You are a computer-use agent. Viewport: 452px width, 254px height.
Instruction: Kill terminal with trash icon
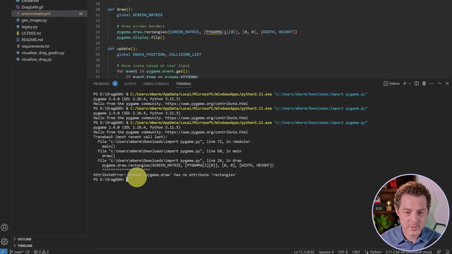[424, 84]
